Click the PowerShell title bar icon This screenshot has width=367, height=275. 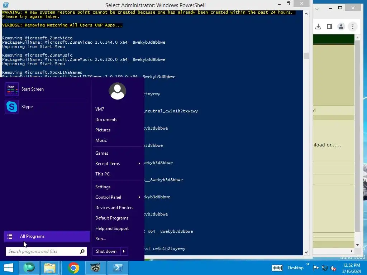point(6,5)
